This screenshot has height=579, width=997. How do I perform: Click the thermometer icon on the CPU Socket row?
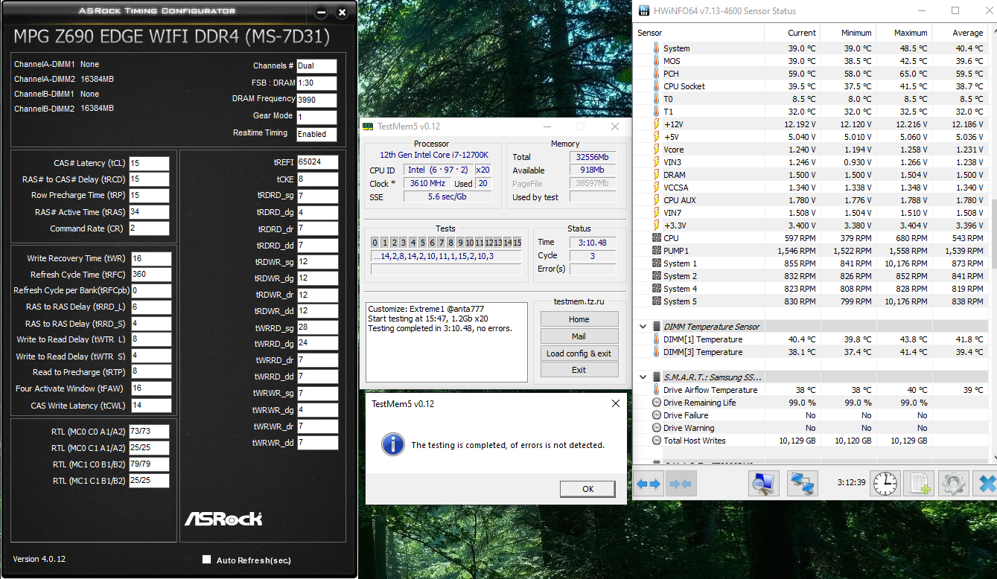[x=656, y=86]
